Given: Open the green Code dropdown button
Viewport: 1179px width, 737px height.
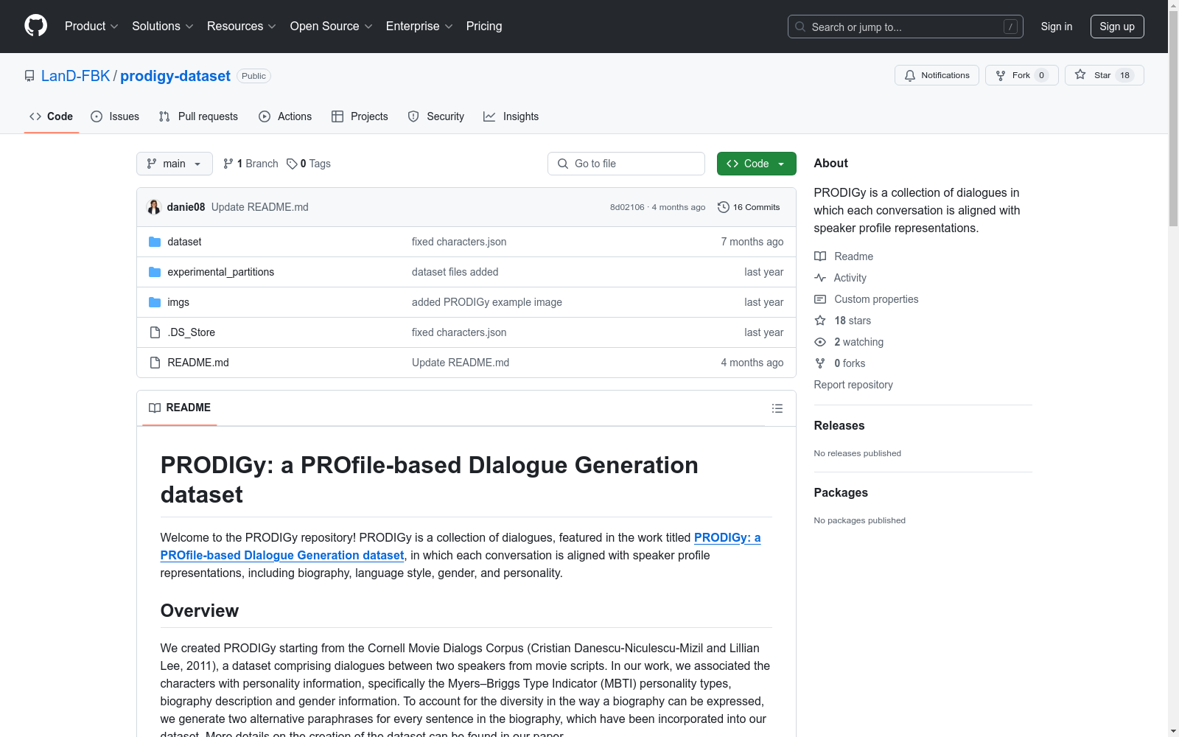Looking at the screenshot, I should 756,164.
